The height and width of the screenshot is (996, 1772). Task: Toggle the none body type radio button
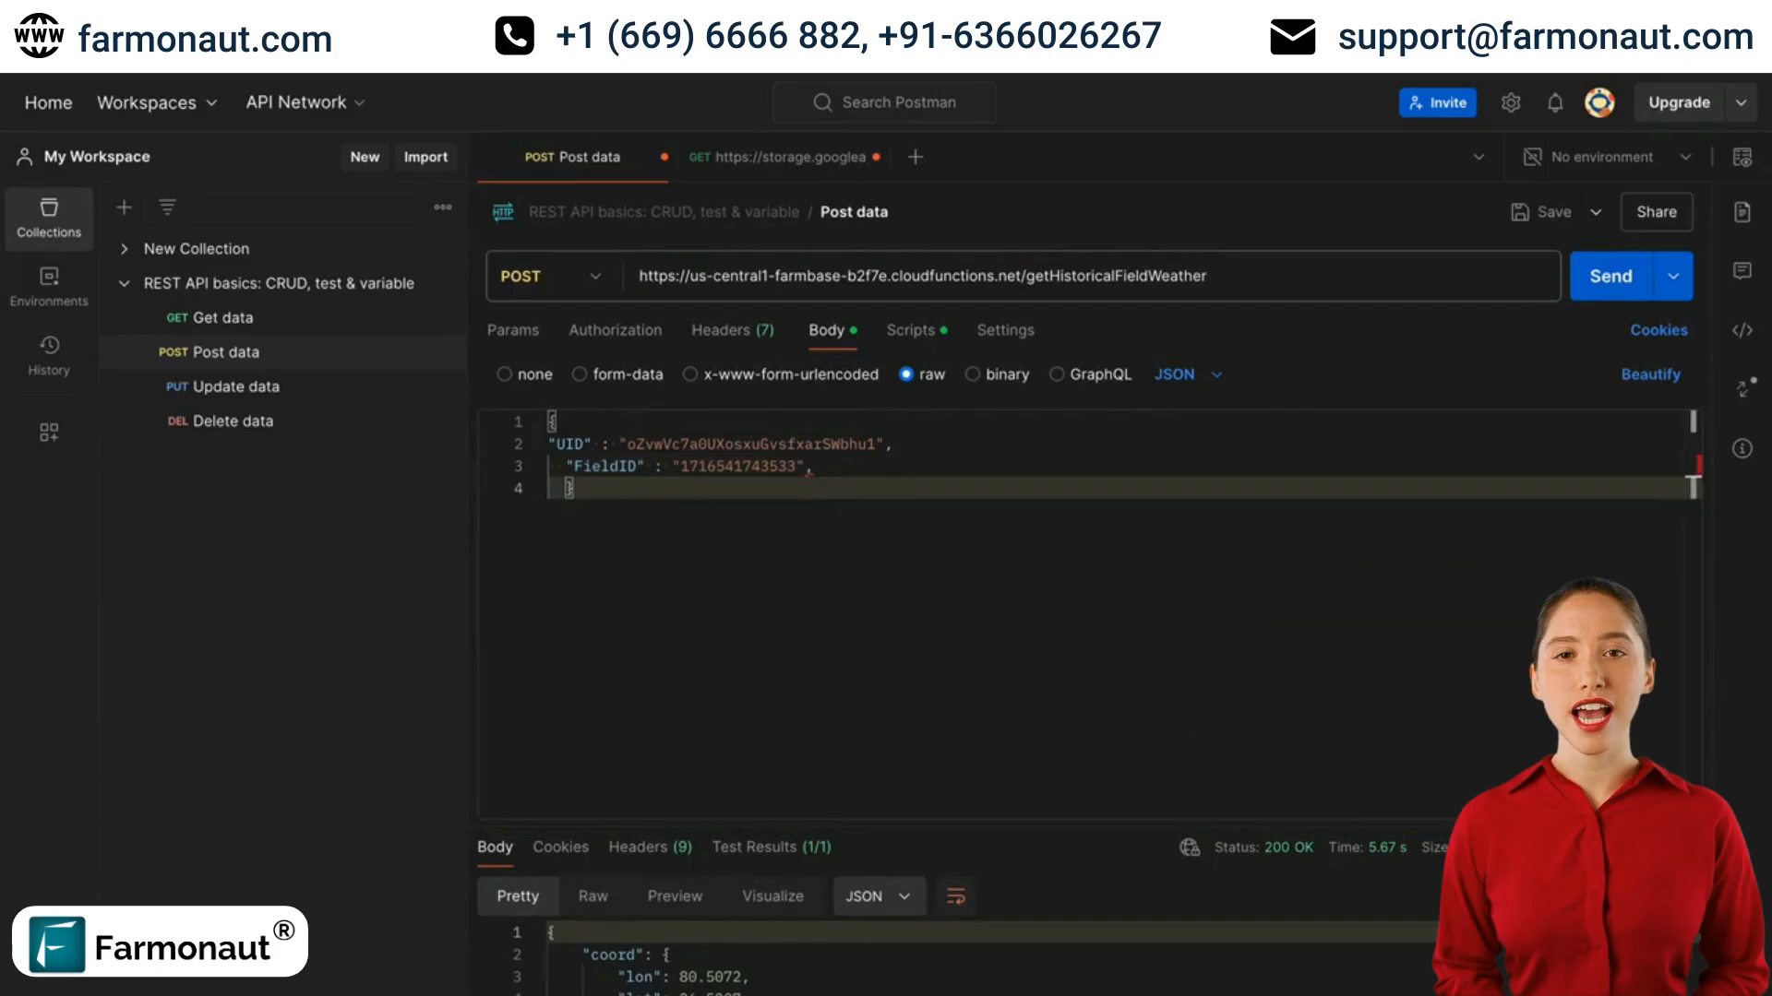504,373
